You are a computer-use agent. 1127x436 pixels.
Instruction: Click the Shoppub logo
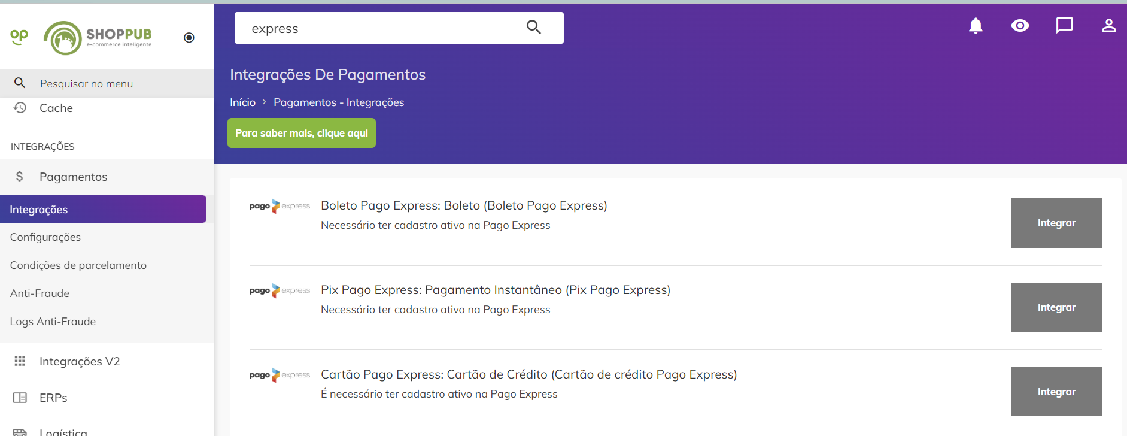tap(98, 38)
